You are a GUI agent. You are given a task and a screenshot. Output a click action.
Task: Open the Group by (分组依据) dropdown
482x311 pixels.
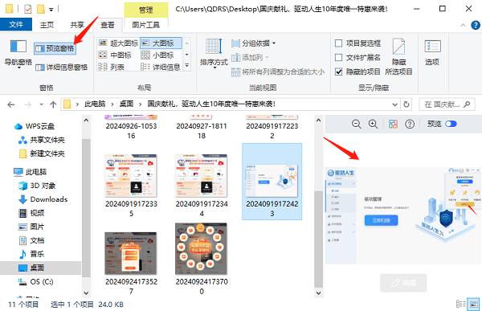254,43
